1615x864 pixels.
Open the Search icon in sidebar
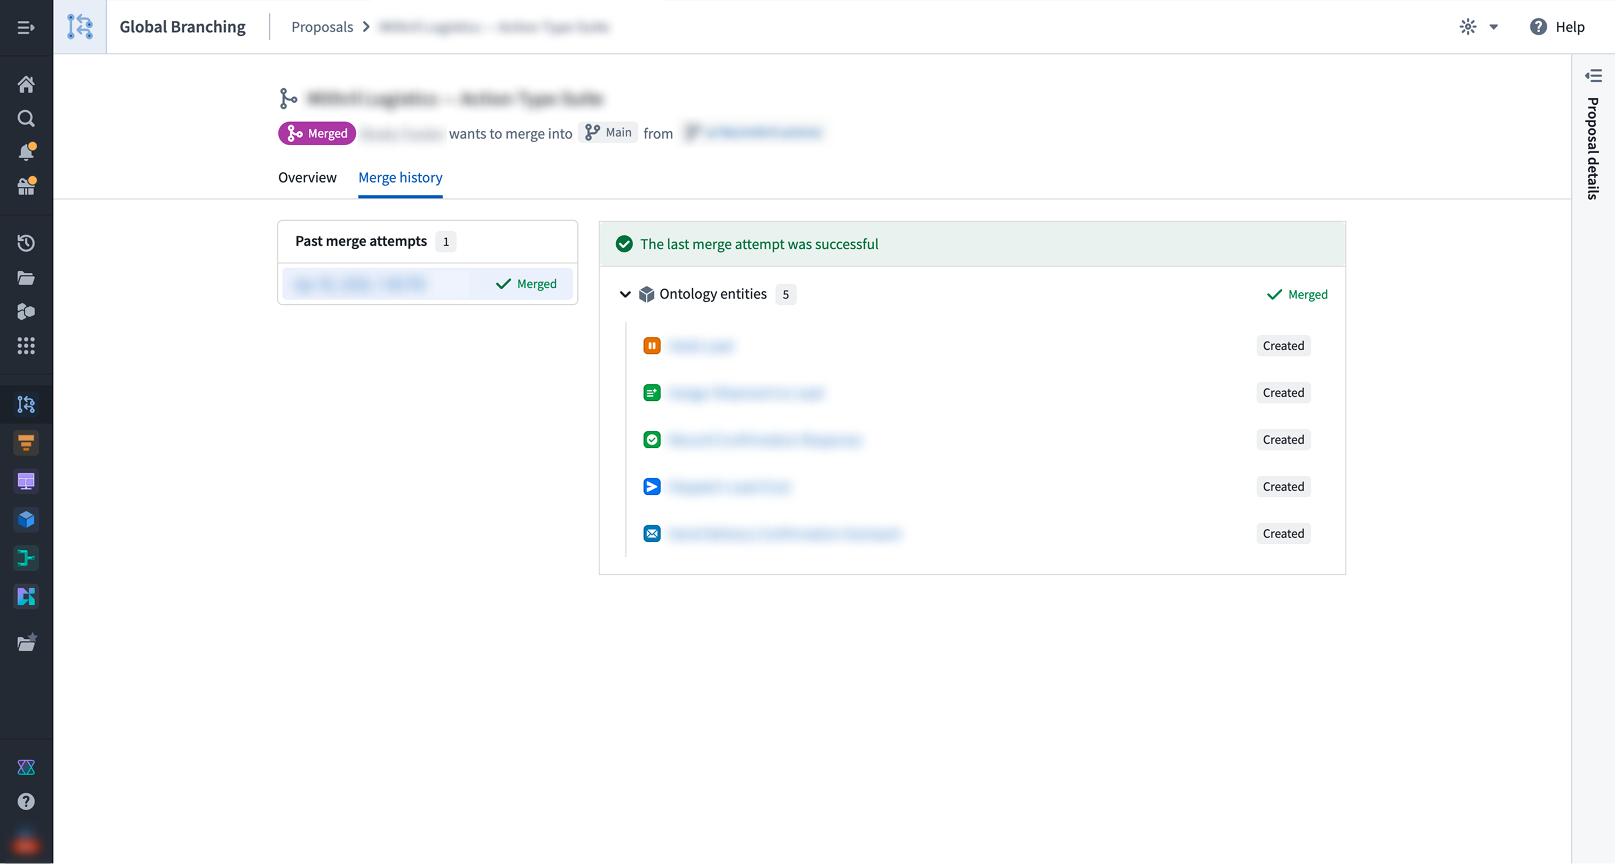click(x=26, y=118)
